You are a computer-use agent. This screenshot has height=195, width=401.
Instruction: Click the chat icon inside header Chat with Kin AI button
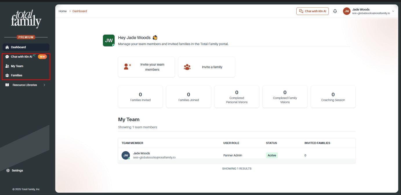[x=301, y=11]
